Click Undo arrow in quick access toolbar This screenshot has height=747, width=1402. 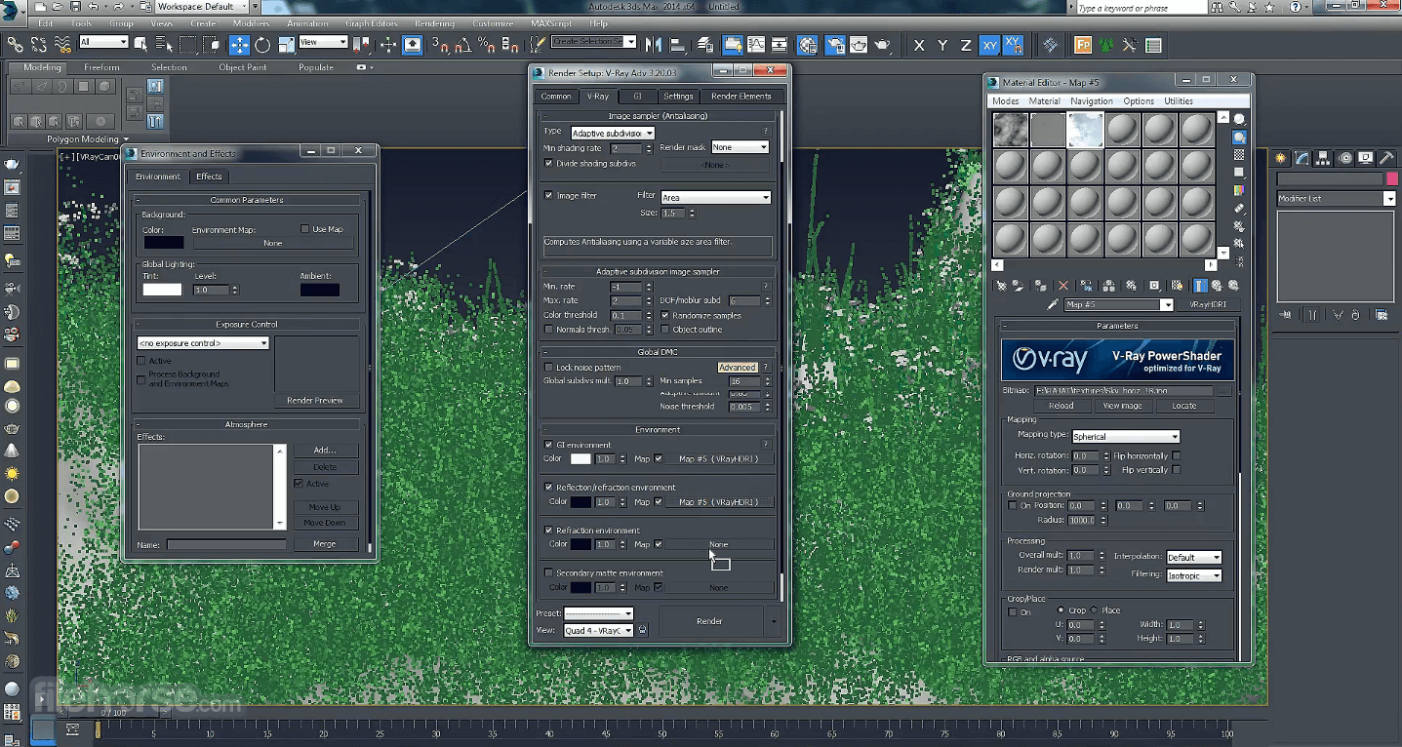click(x=94, y=7)
